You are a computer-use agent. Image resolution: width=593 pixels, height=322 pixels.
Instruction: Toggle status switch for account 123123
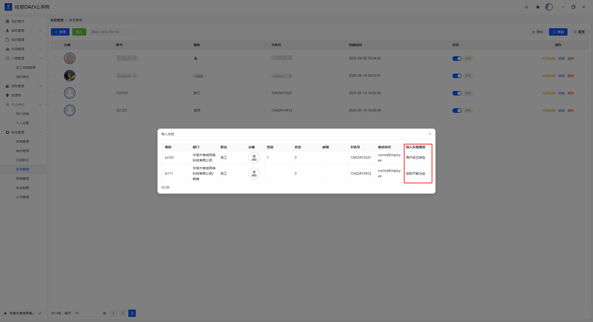click(457, 93)
